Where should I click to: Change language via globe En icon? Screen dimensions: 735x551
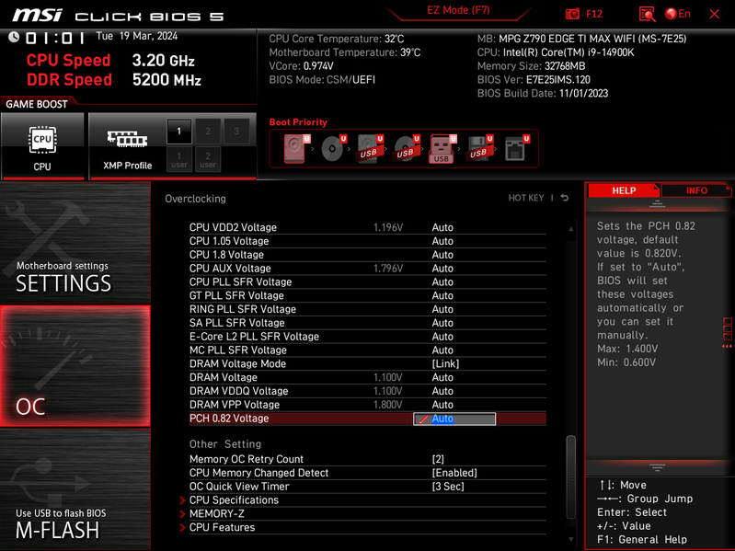tap(678, 14)
